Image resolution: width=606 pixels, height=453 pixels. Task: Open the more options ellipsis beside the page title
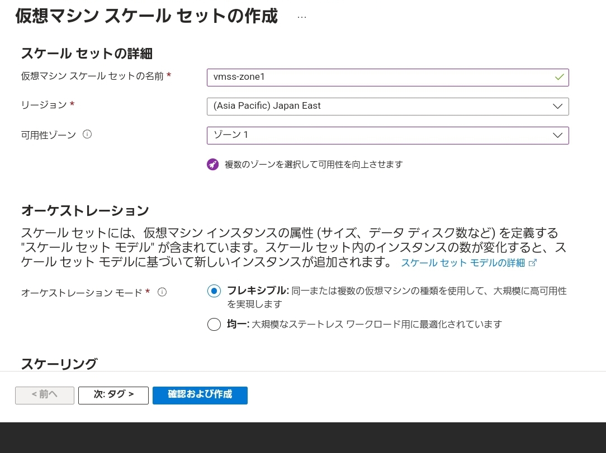pyautogui.click(x=302, y=17)
